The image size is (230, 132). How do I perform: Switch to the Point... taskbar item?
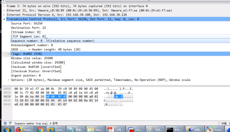[214, 129]
